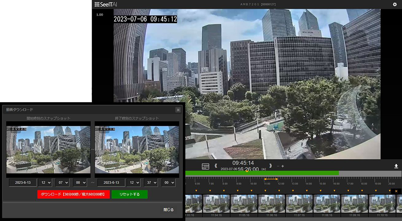The width and height of the screenshot is (402, 221).
Task: Zoom out timeline with minus icon
Action: [278, 166]
